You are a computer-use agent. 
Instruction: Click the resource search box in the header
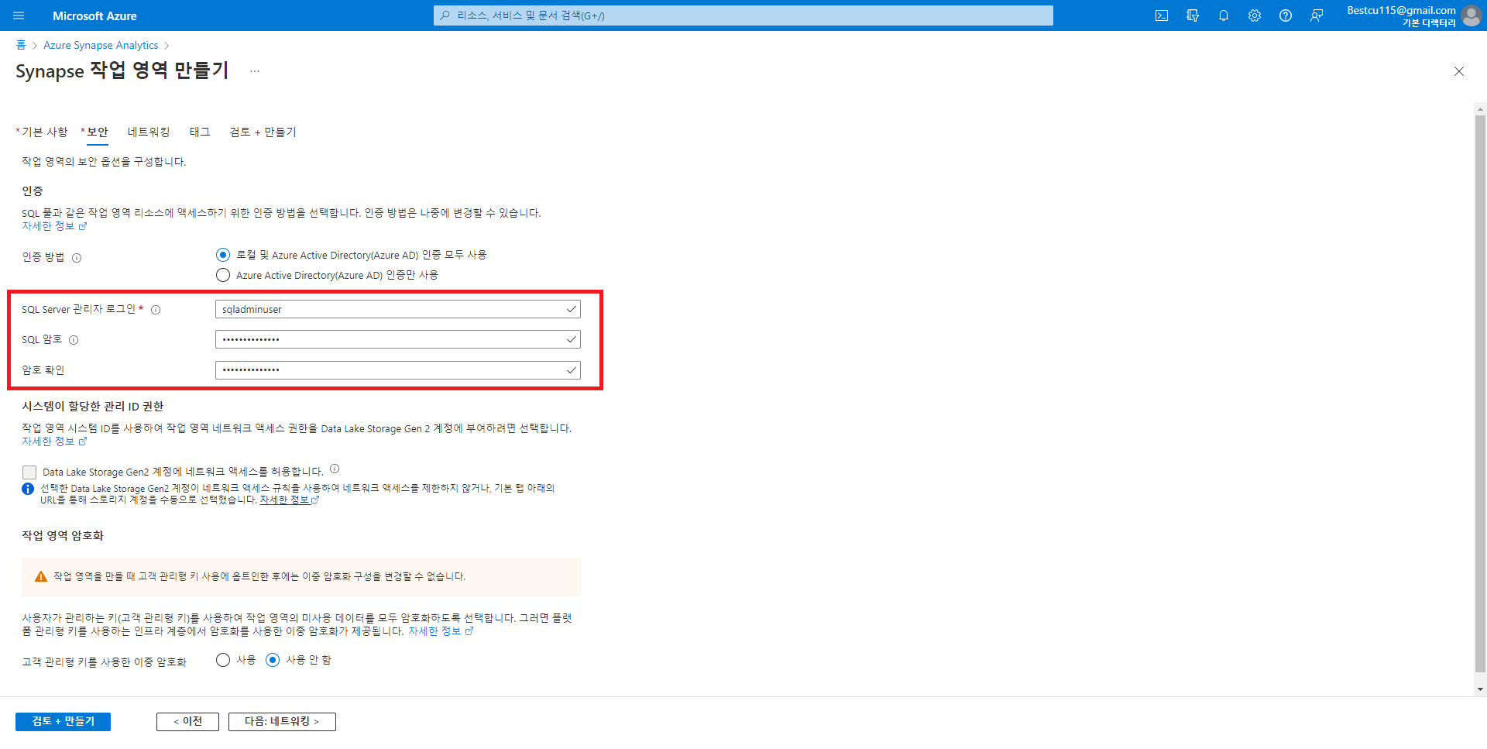743,15
